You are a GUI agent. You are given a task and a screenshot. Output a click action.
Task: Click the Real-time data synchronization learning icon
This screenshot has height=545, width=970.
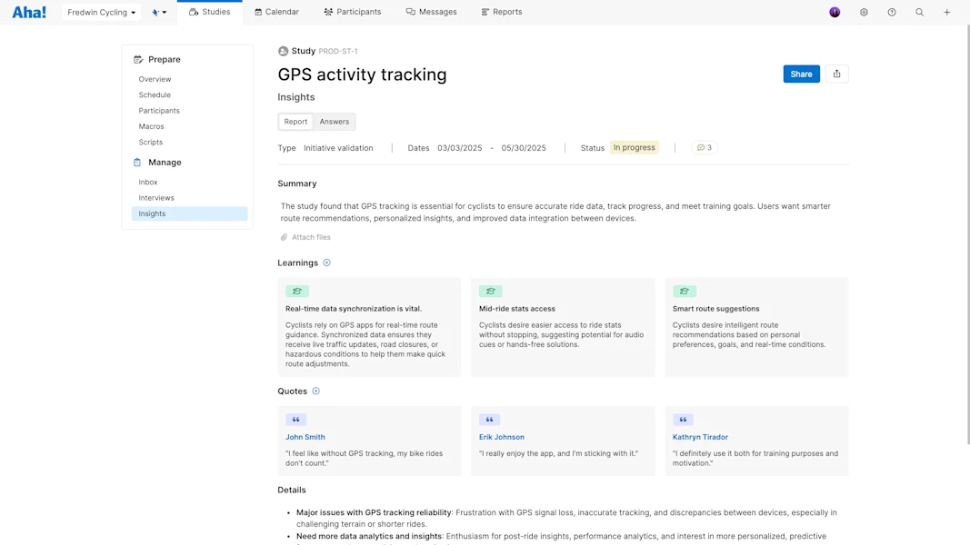[x=297, y=291]
